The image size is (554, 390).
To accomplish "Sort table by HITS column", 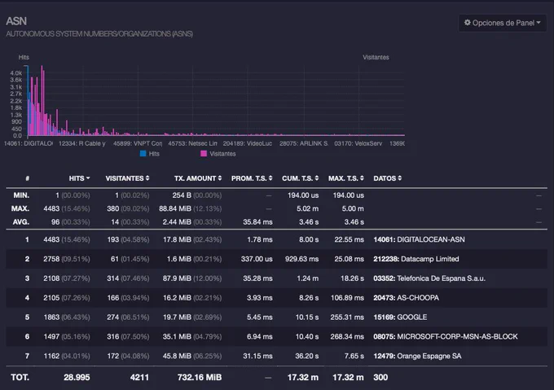I will (x=79, y=178).
